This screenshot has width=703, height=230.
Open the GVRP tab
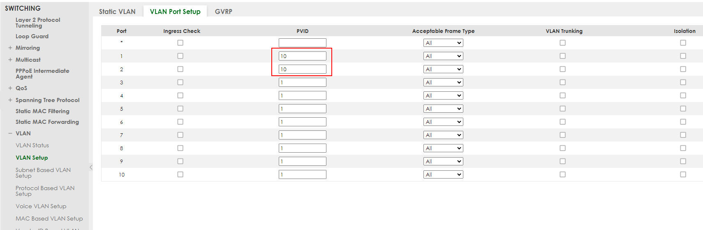coord(224,12)
